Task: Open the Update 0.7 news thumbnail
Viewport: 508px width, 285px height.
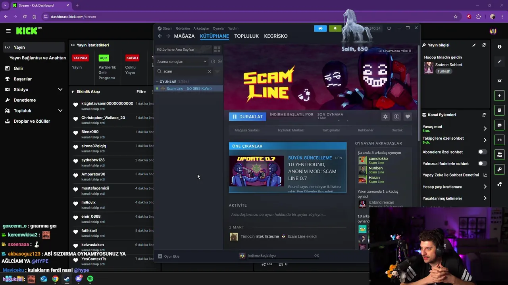Action: [257, 171]
